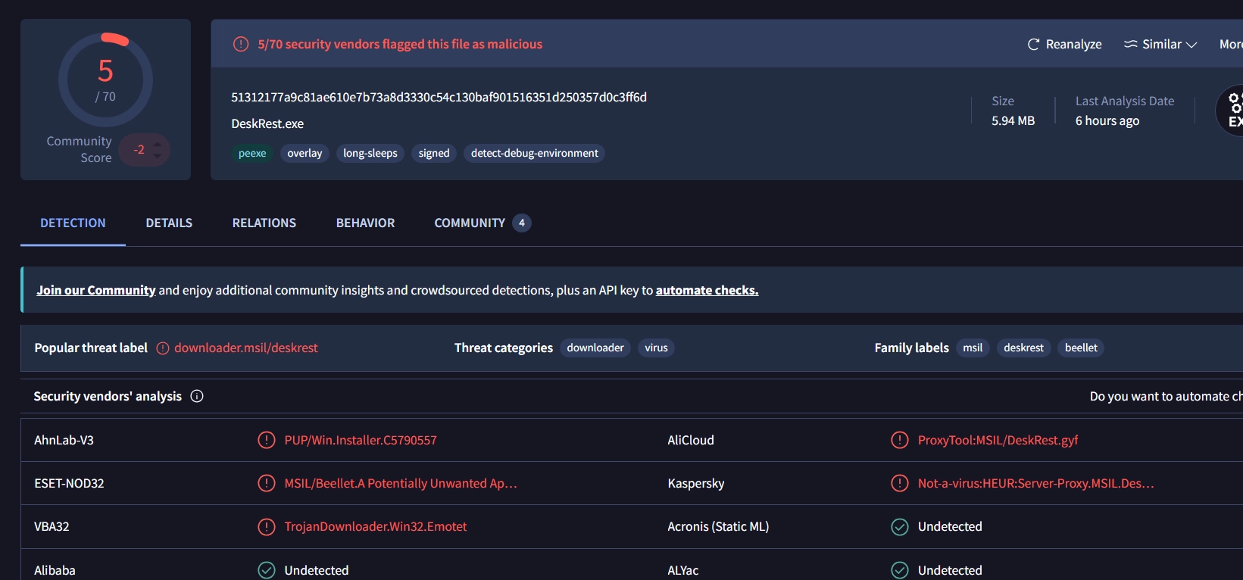
Task: Open the COMMUNITY tab
Action: tap(483, 223)
